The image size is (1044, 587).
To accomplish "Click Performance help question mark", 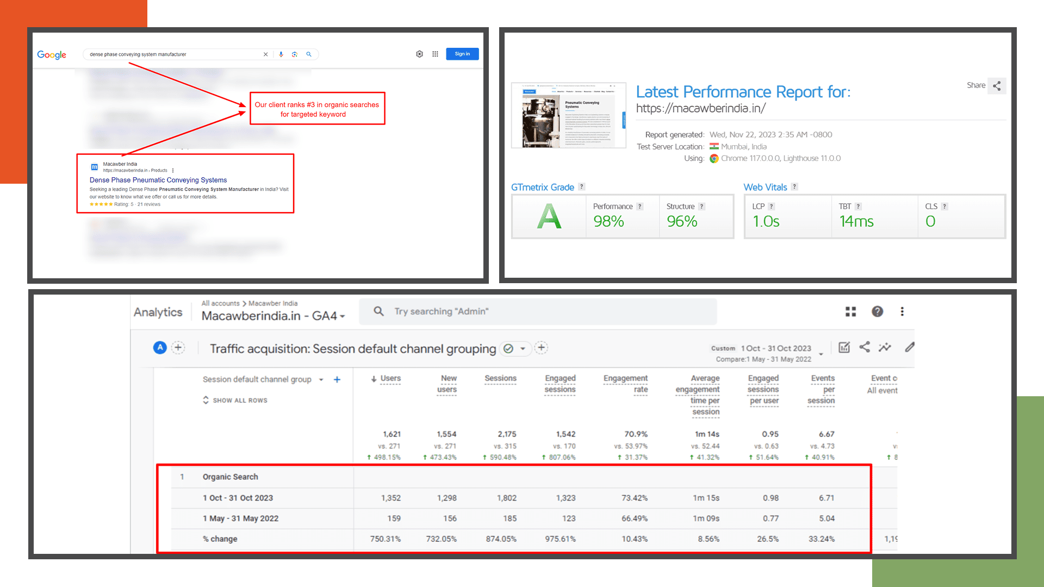I will 640,206.
